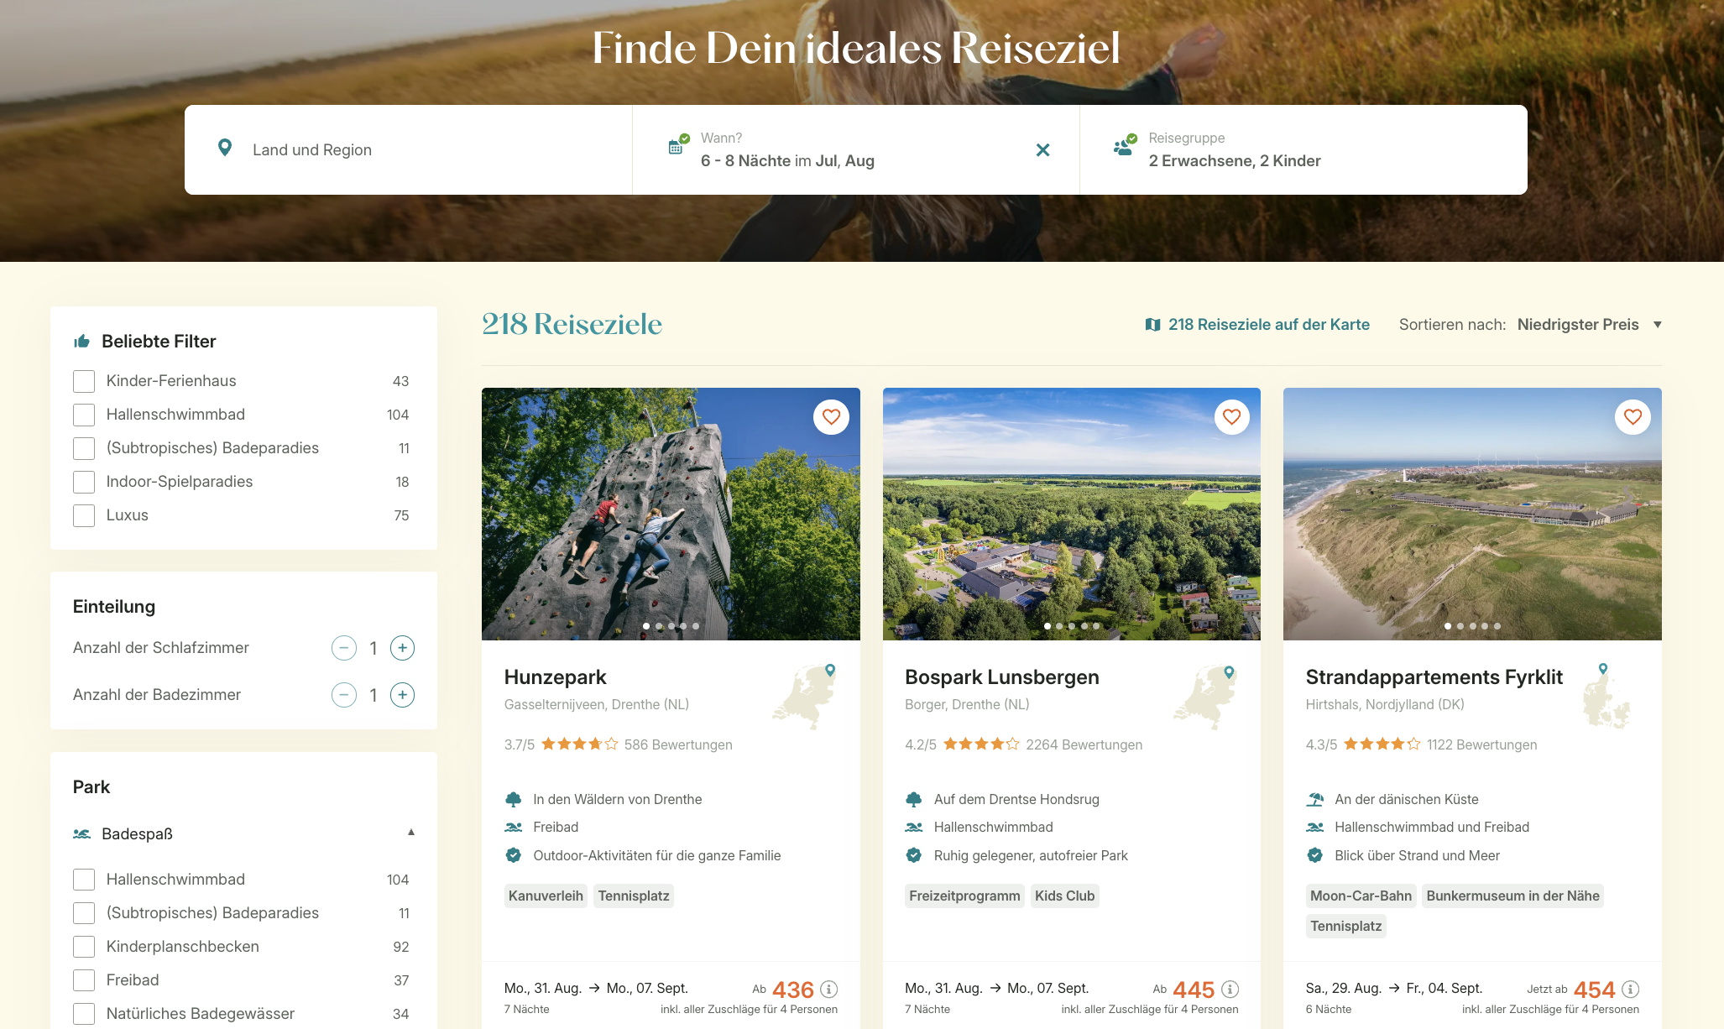Open the Sortieren nach Niedrigster Preis dropdown
The image size is (1724, 1029).
click(1589, 325)
